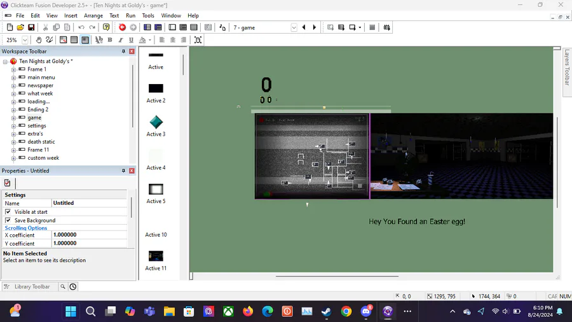Open an application using the folder icon

20,27
